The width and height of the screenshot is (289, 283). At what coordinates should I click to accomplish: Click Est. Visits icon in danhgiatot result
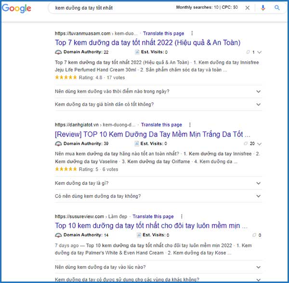tap(137, 144)
